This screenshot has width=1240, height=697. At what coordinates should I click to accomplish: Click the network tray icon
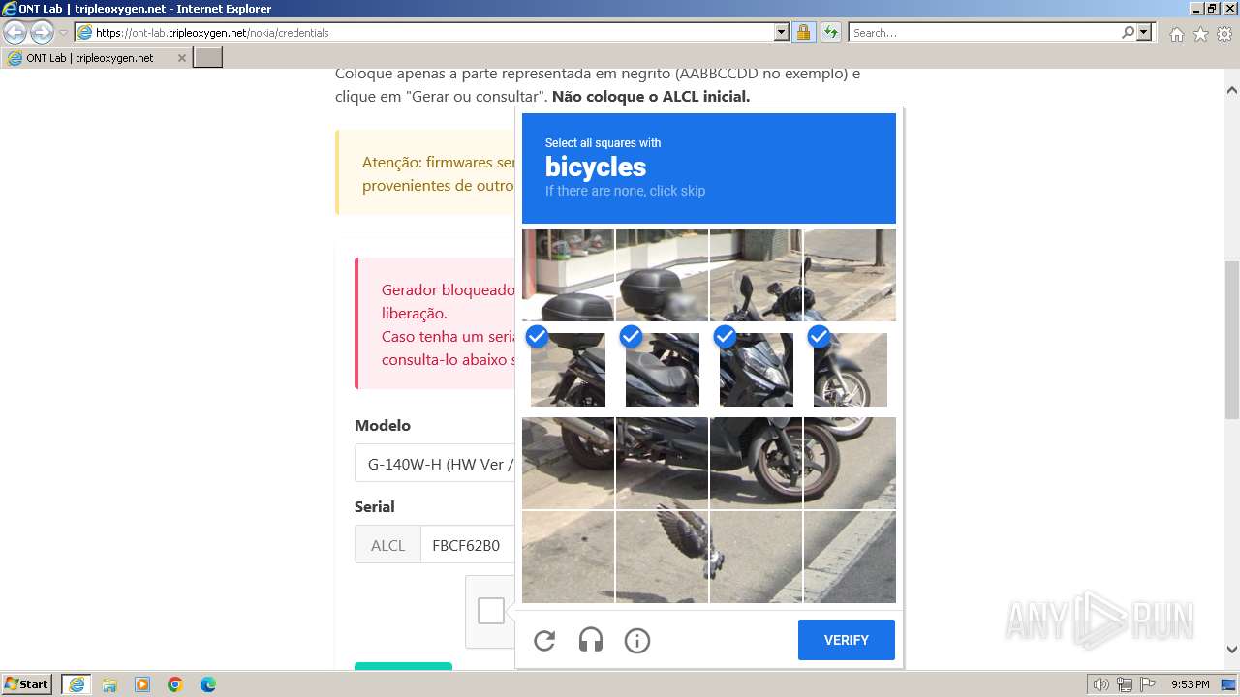coord(1125,684)
